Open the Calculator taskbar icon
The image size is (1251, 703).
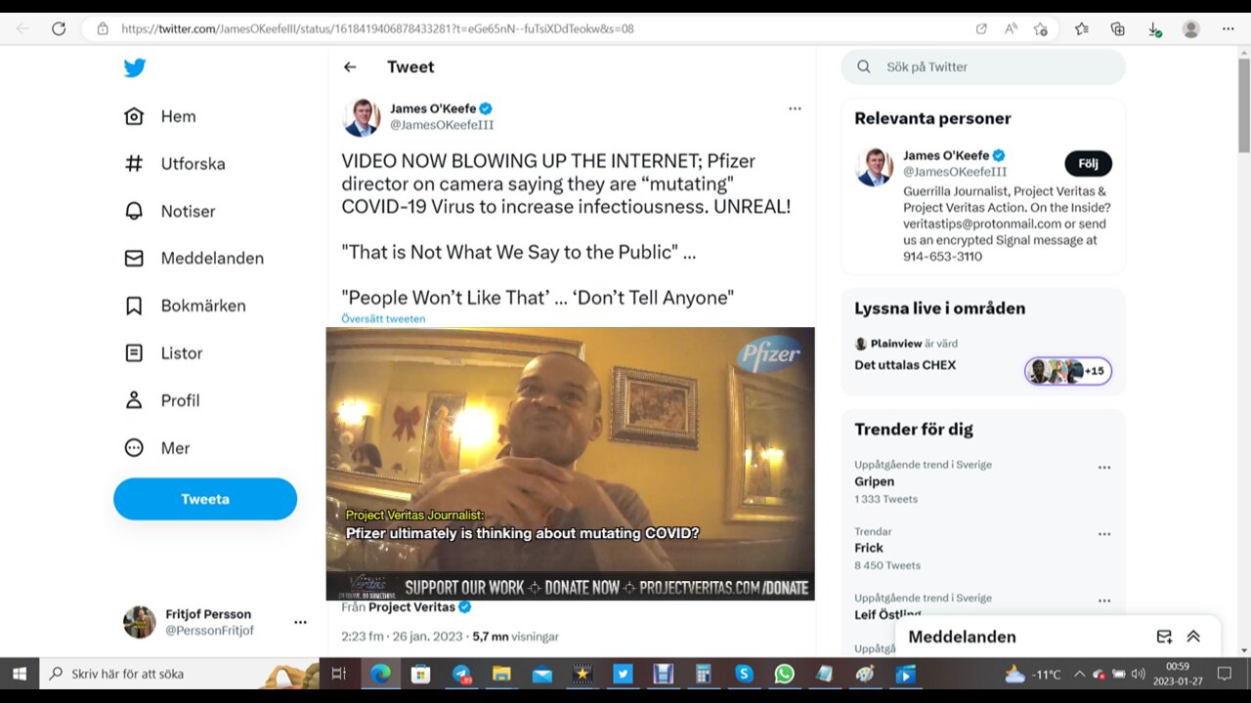[703, 674]
